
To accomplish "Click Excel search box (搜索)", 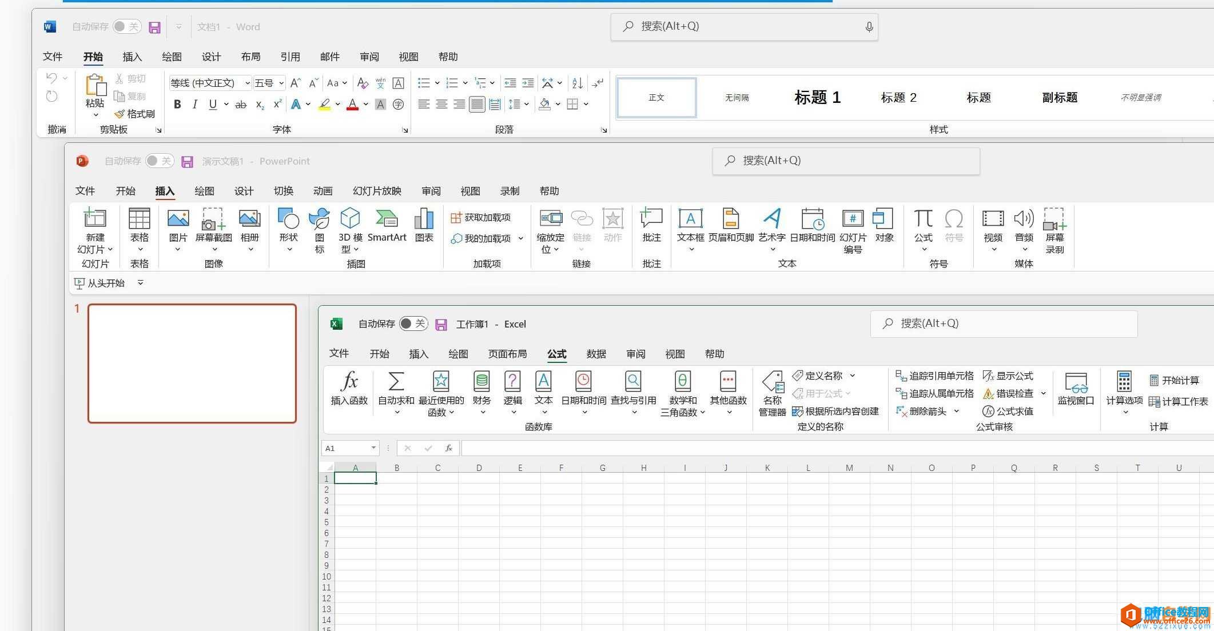I will coord(1004,324).
